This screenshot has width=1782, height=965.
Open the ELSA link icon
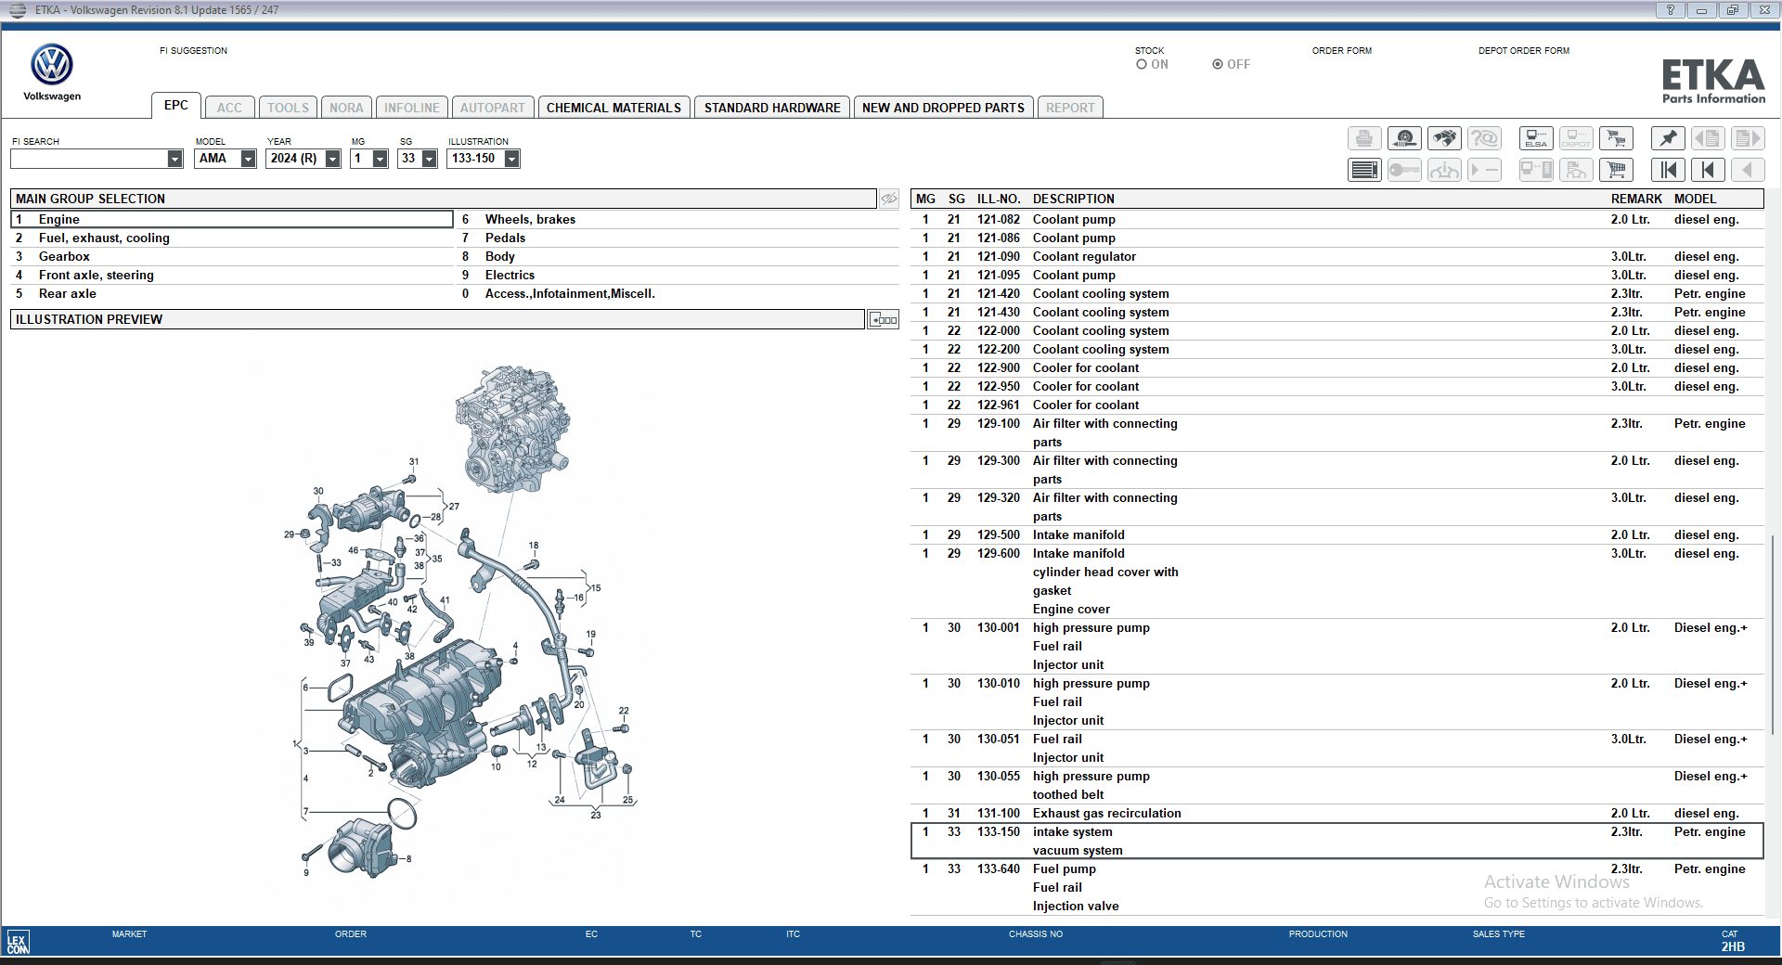click(1535, 138)
